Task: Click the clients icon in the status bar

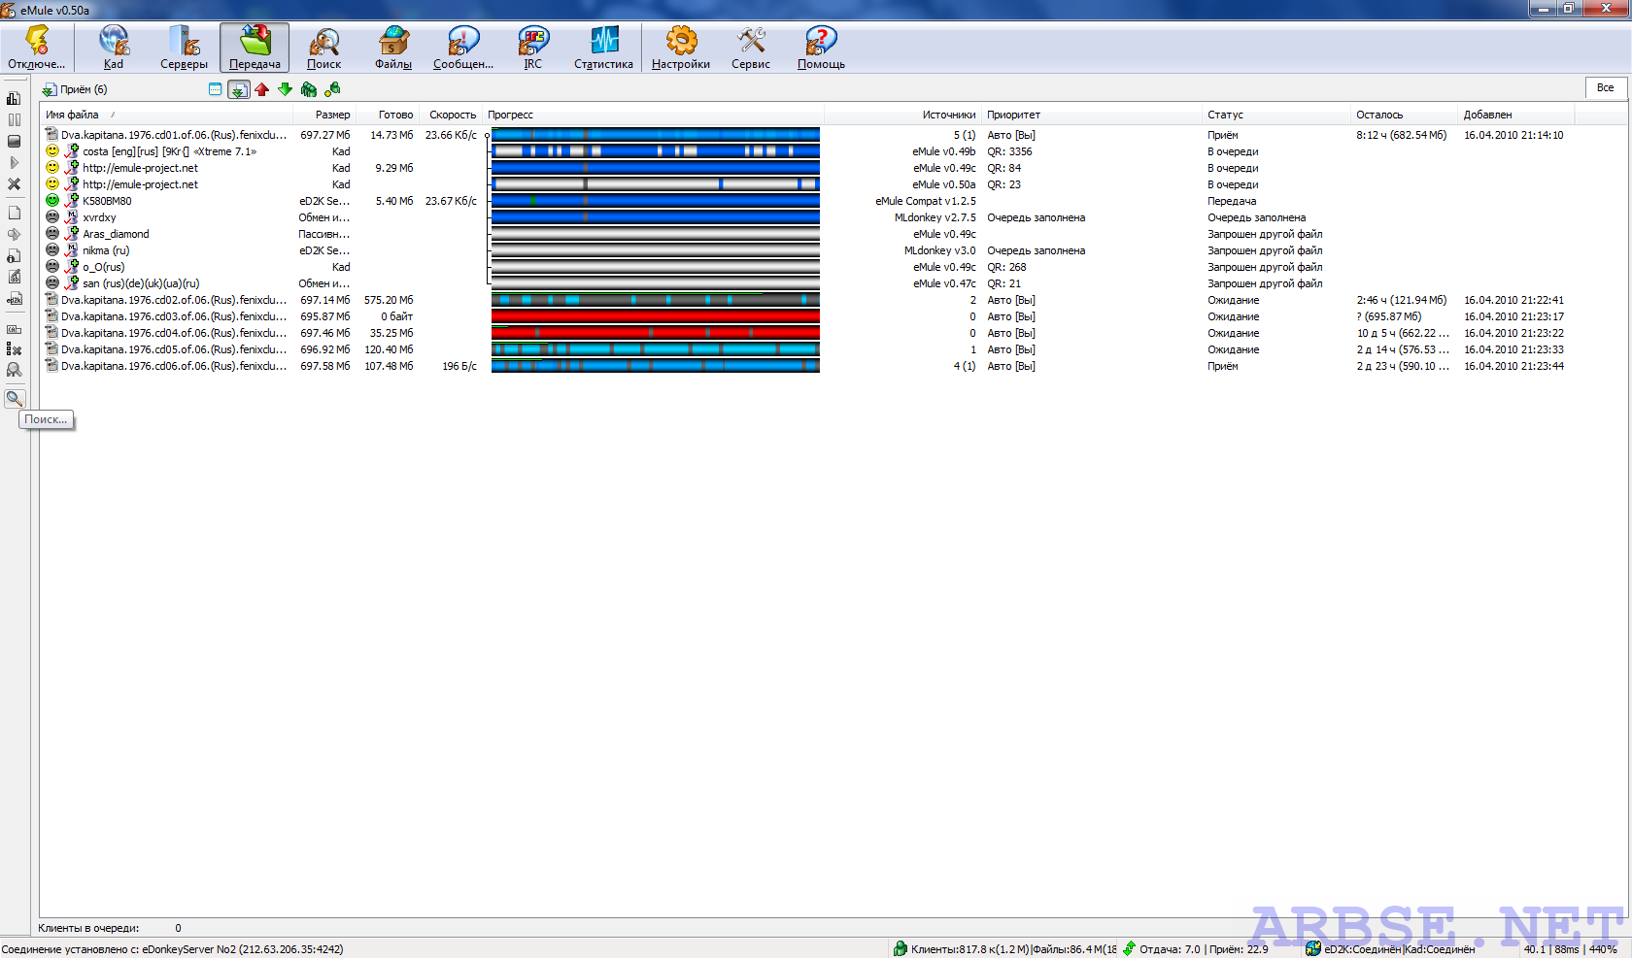Action: [x=901, y=949]
